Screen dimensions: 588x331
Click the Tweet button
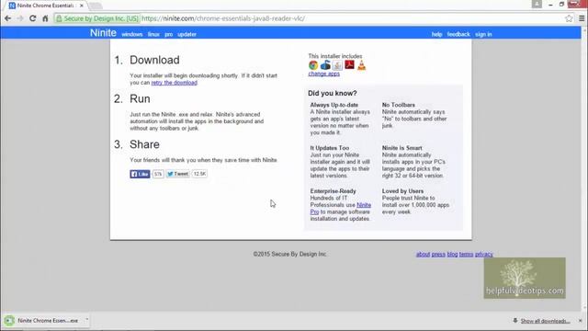pyautogui.click(x=177, y=174)
